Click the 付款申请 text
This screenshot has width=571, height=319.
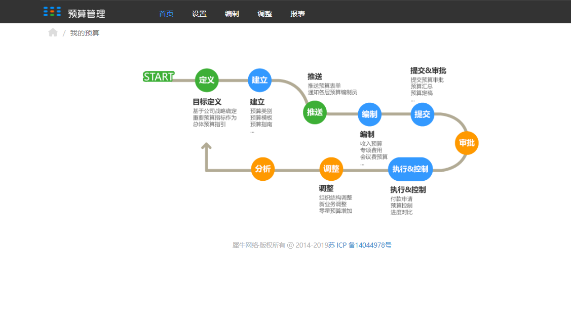coord(401,199)
